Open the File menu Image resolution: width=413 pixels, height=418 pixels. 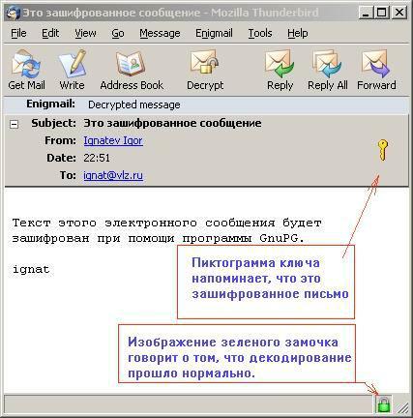[18, 33]
